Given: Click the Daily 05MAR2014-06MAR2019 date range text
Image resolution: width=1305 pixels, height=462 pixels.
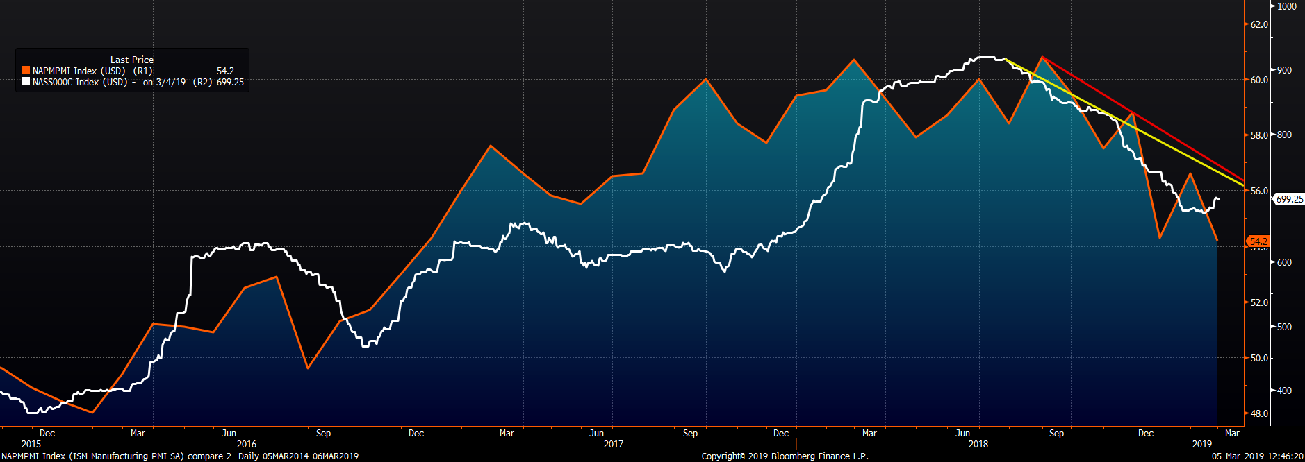Looking at the screenshot, I should tap(298, 456).
